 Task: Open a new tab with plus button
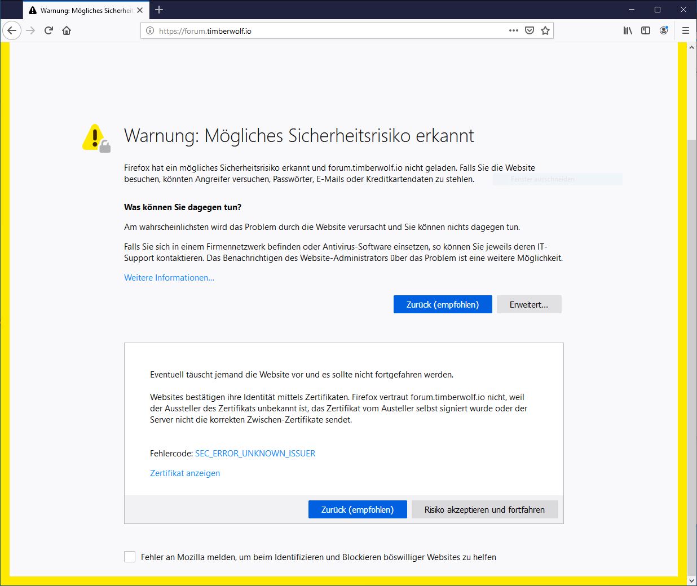coord(159,10)
